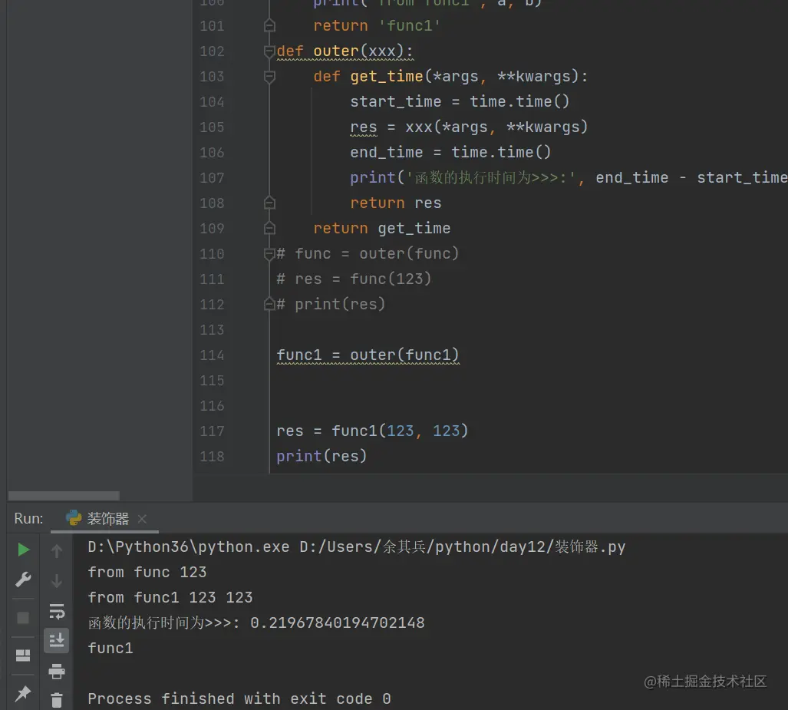
Task: Click 'func1' console output line
Action: (x=110, y=648)
